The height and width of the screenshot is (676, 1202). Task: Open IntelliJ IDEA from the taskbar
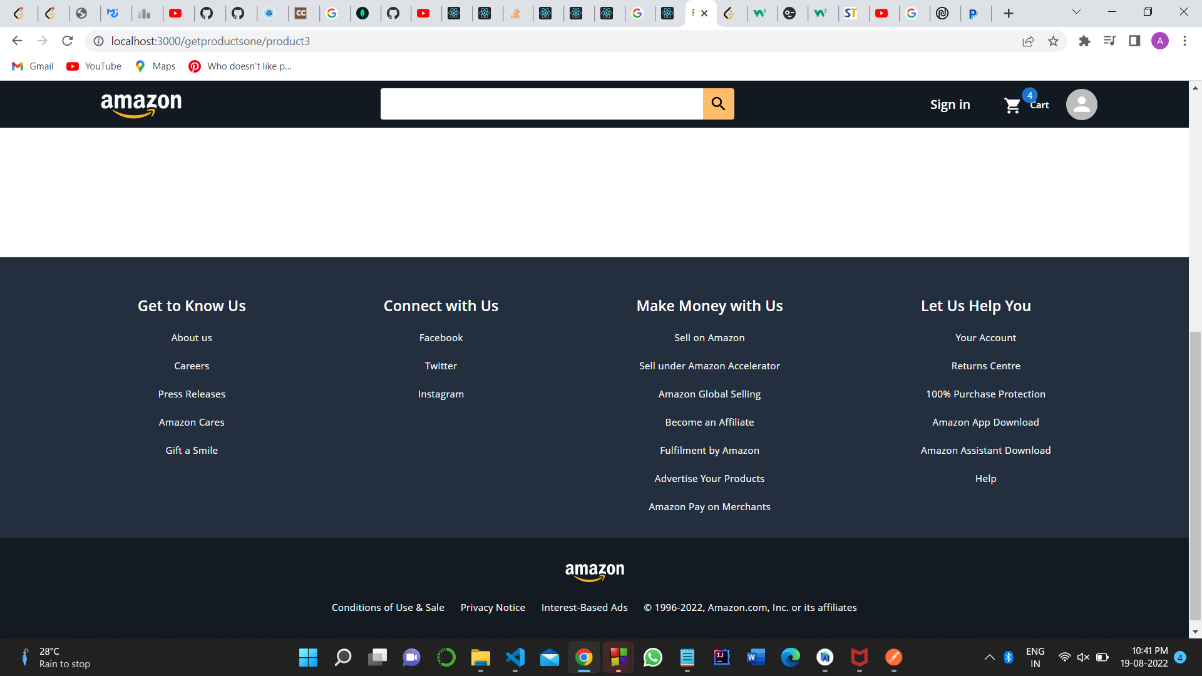pyautogui.click(x=721, y=658)
